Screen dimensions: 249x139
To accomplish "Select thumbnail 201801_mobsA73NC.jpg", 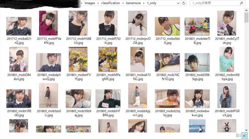I will point(138,59).
